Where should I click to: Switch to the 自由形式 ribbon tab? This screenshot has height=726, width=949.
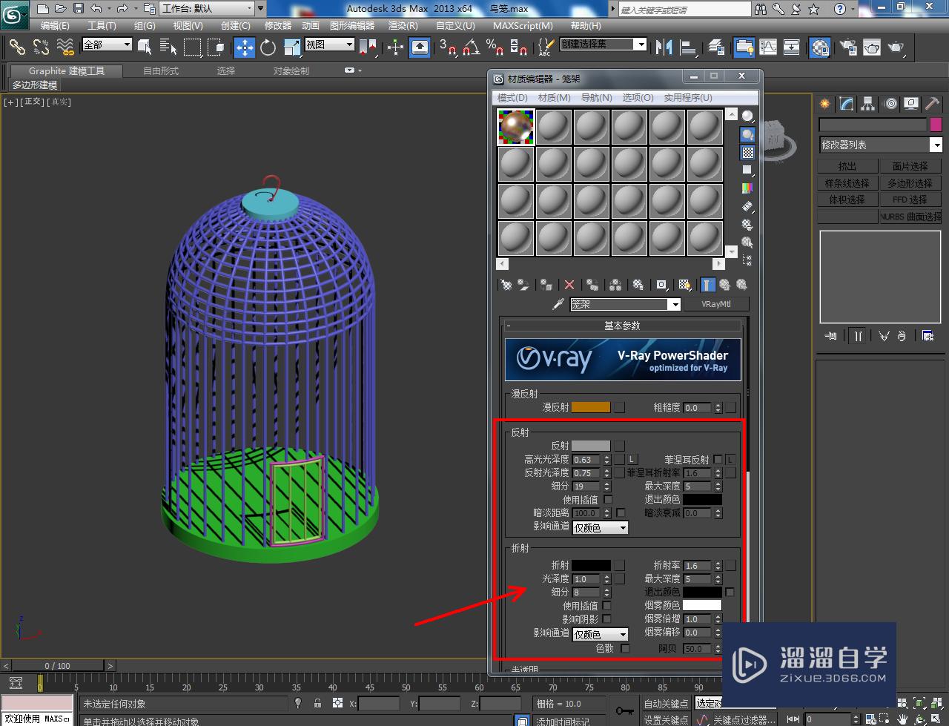click(161, 70)
